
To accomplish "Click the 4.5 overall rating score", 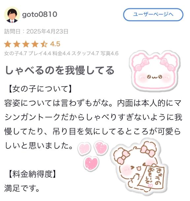I will coord(55,44).
